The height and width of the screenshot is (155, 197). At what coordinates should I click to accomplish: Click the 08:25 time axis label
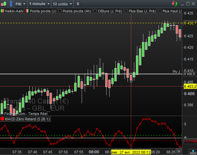click(171, 152)
